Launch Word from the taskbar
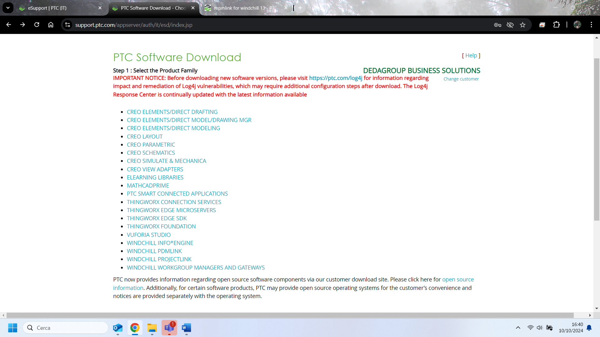Viewport: 600px width, 337px height. coord(186,328)
